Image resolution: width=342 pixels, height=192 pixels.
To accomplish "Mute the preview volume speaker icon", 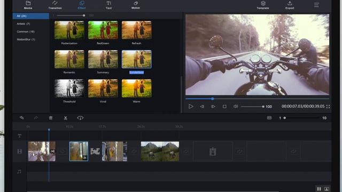I will [x=236, y=107].
